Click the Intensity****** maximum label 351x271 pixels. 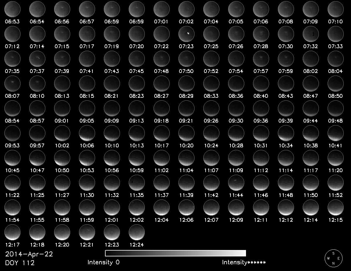(244, 262)
